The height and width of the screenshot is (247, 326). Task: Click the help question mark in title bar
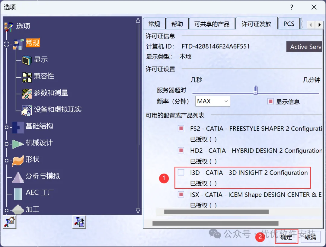[x=292, y=7]
